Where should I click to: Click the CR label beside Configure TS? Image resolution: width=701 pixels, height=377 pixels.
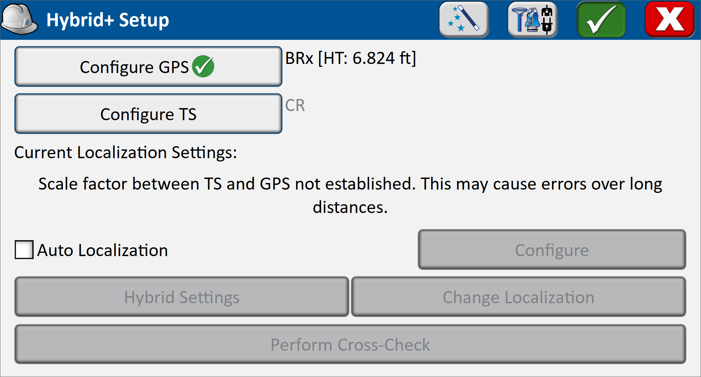tap(295, 105)
